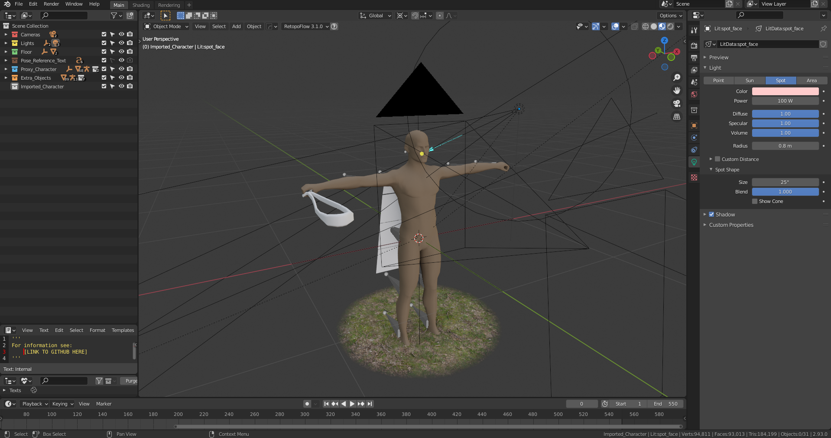Click the Purge button

(x=129, y=381)
